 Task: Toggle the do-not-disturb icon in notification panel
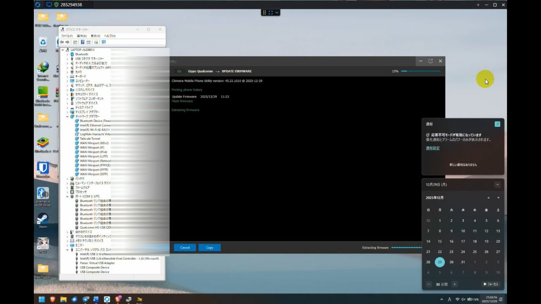497,124
